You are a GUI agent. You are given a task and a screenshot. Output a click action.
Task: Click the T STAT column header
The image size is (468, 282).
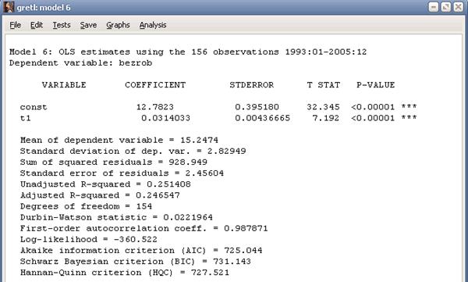pyautogui.click(x=323, y=85)
